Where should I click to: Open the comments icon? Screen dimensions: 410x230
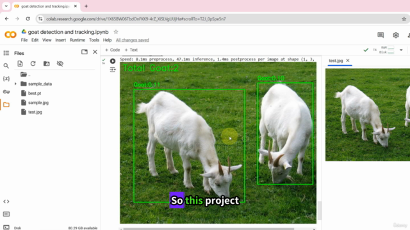point(381,35)
